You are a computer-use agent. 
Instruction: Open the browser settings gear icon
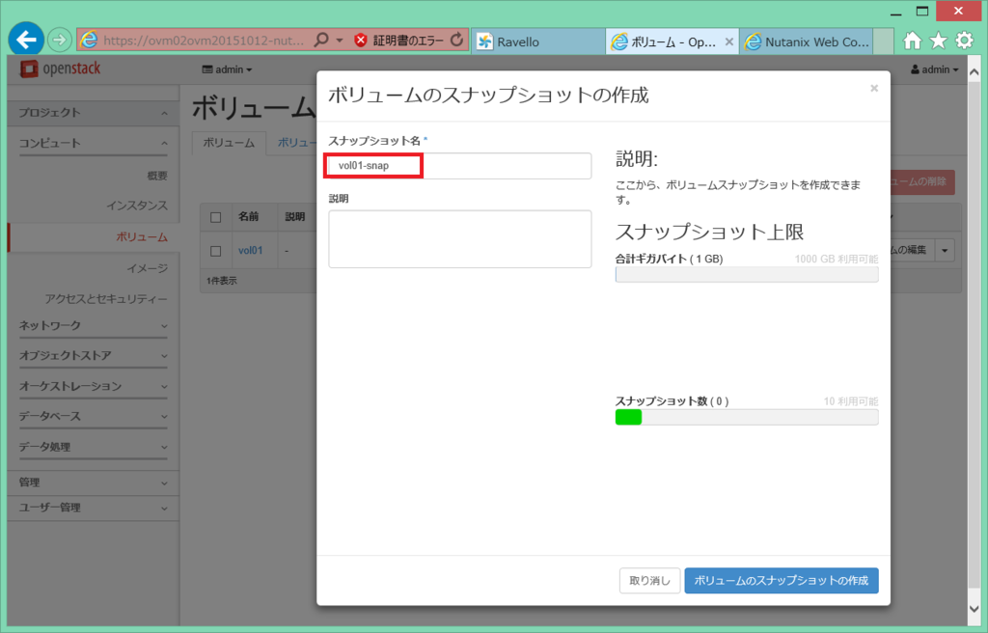click(964, 41)
